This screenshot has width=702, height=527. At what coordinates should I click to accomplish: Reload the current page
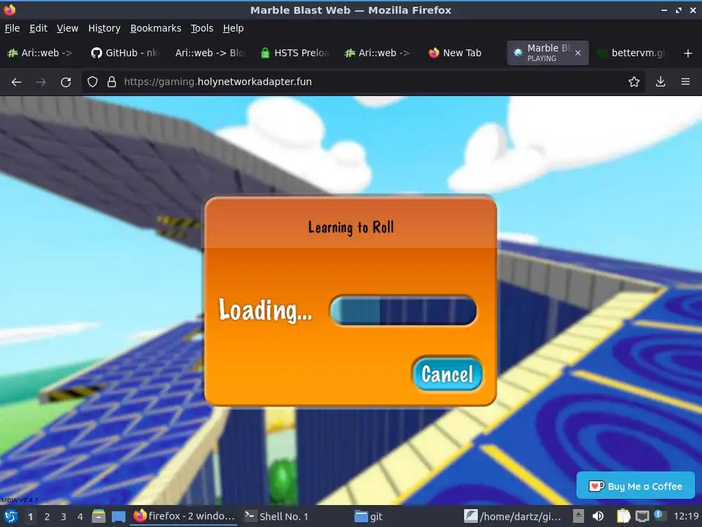[x=66, y=82]
